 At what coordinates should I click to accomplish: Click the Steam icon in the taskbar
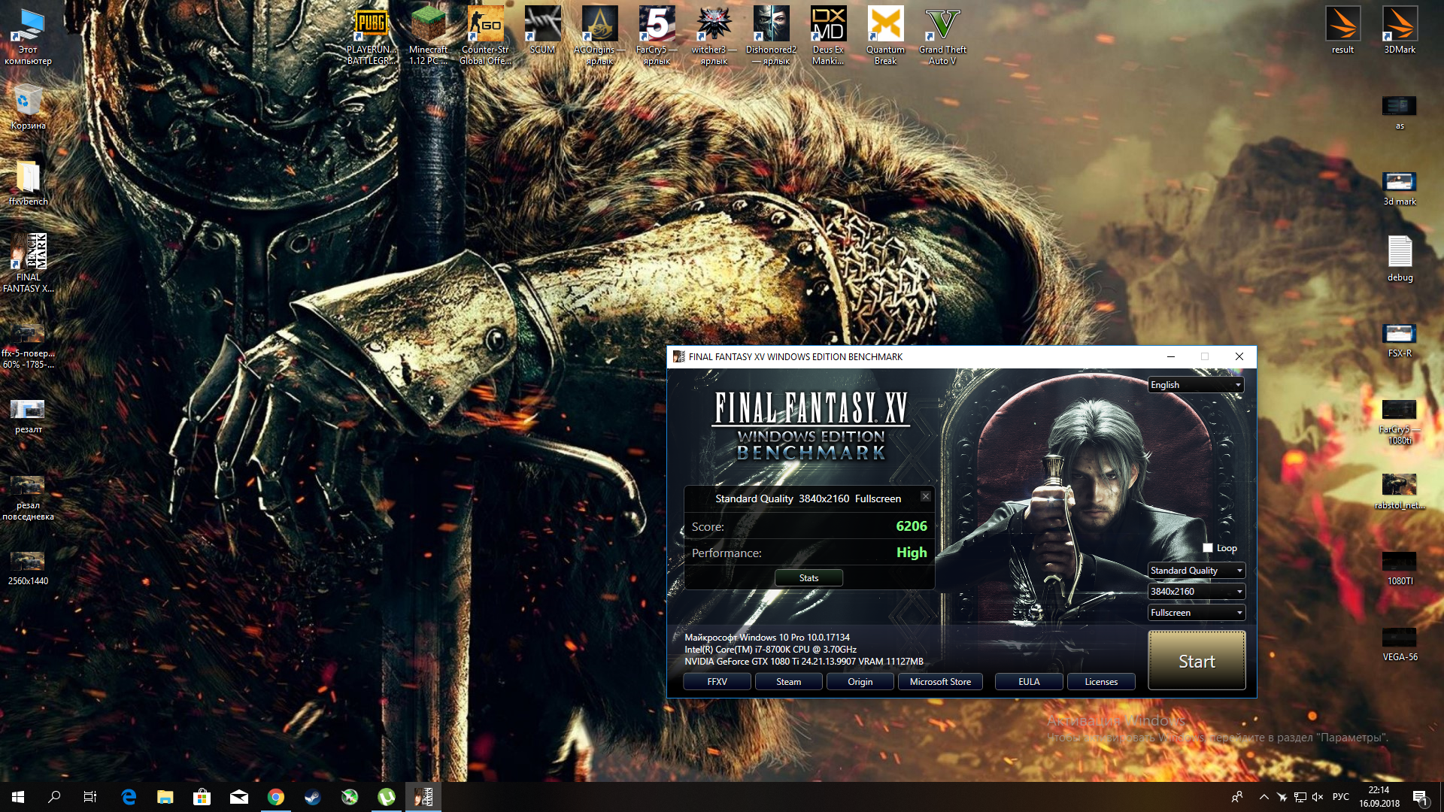point(313,797)
